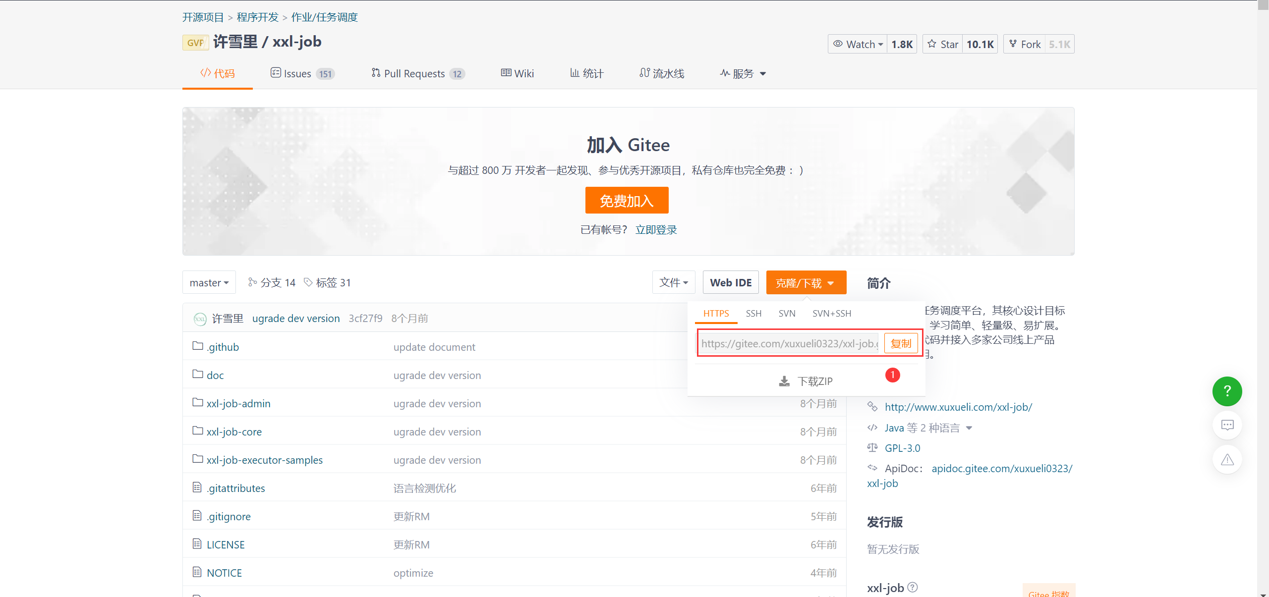Open the 1.8K watchers count
The height and width of the screenshot is (597, 1269).
point(902,44)
